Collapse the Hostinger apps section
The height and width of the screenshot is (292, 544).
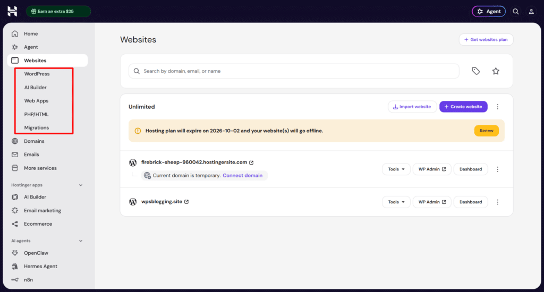pyautogui.click(x=81, y=185)
